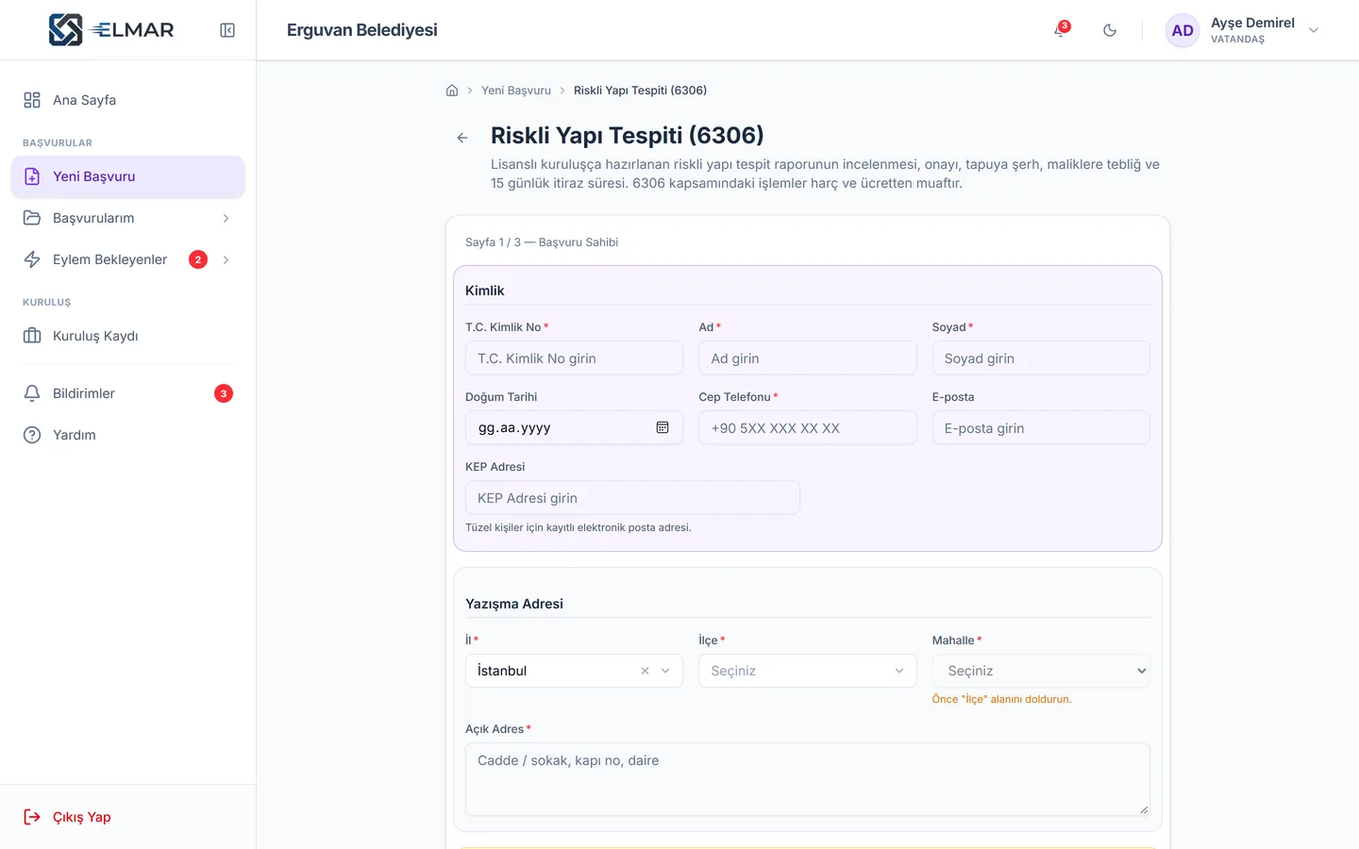The width and height of the screenshot is (1359, 849).
Task: Click the Bildirimler count badge
Action: (x=224, y=393)
